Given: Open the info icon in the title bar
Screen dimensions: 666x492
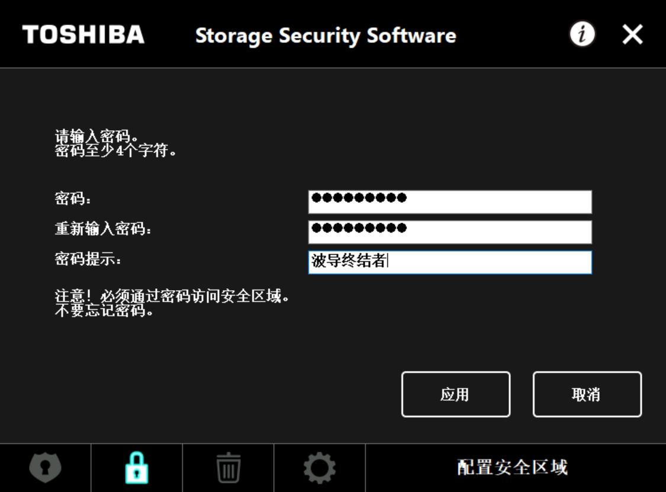Looking at the screenshot, I should (583, 34).
